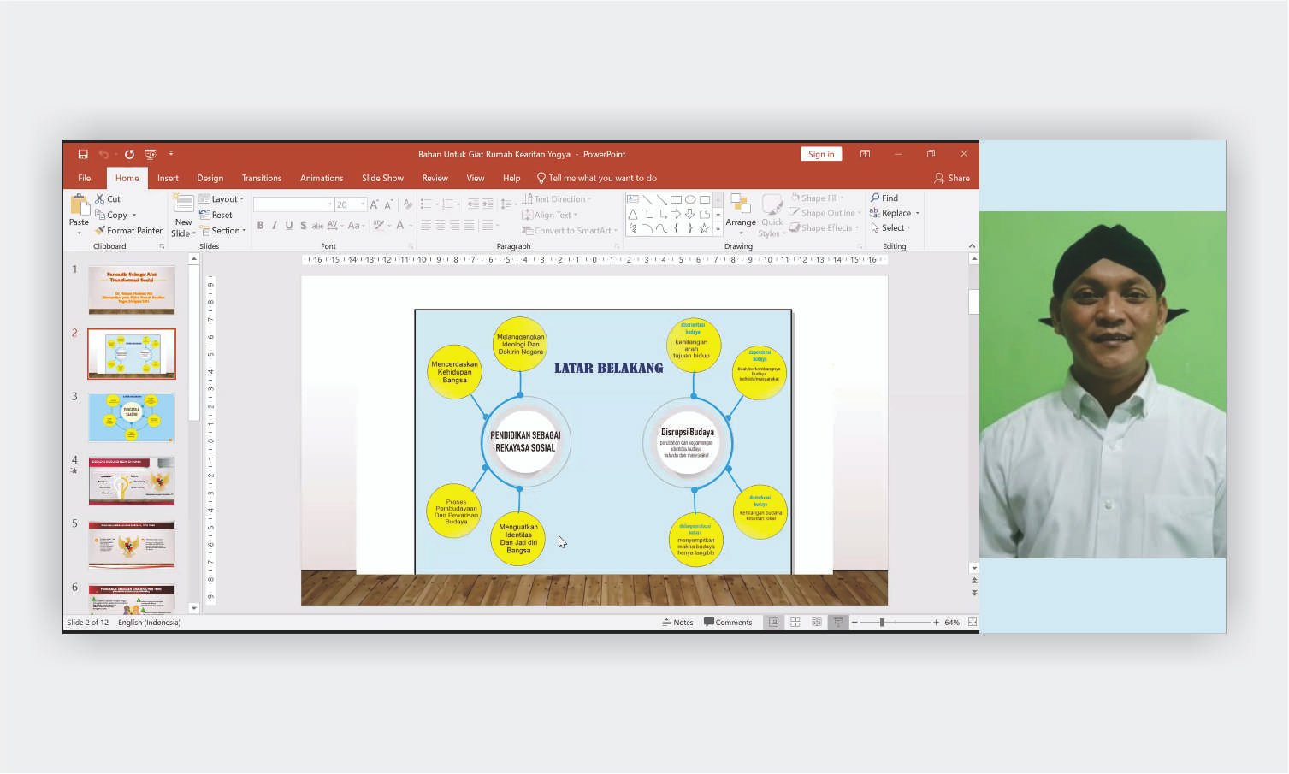
Task: Switch to Slide Sorter view icon
Action: [795, 622]
